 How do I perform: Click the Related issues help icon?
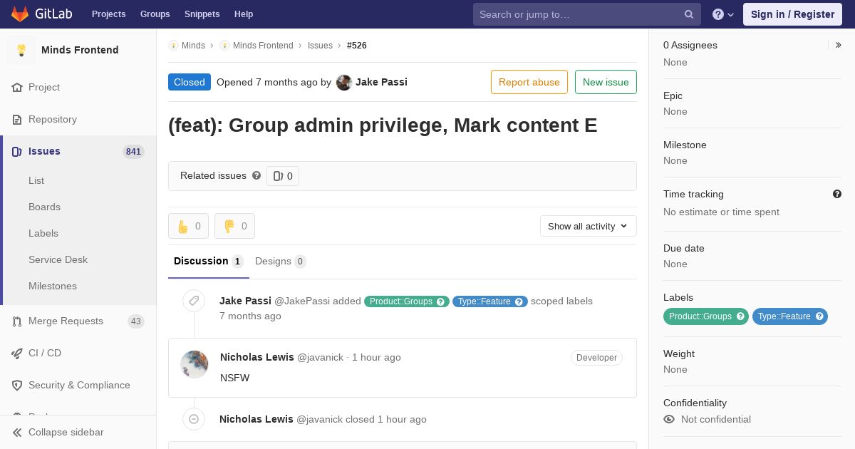(x=256, y=175)
